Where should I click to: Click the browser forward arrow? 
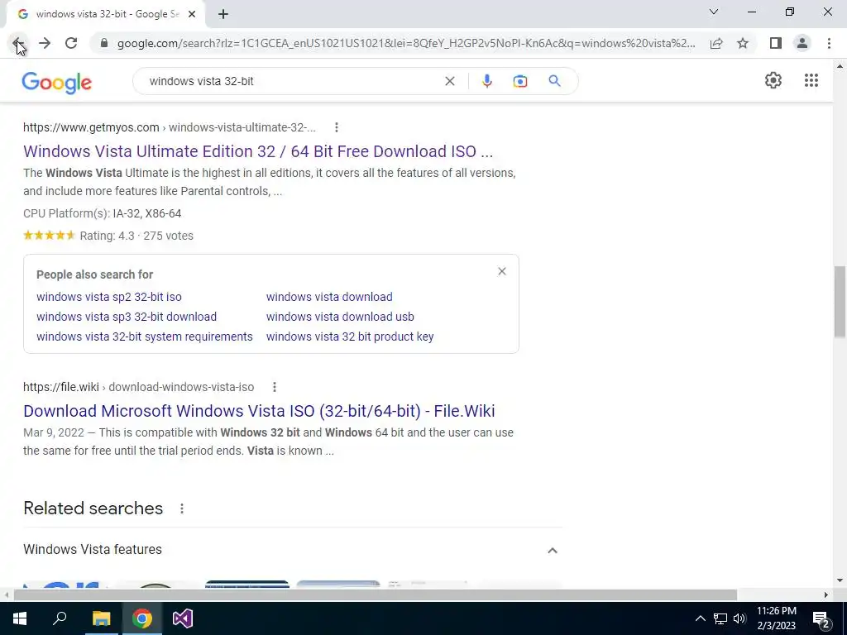pos(45,43)
